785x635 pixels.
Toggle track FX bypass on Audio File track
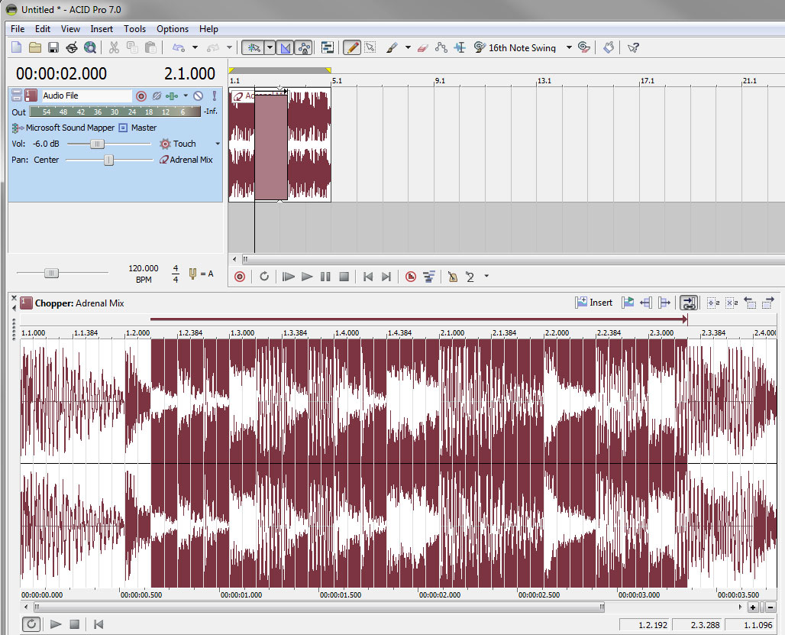(x=157, y=96)
